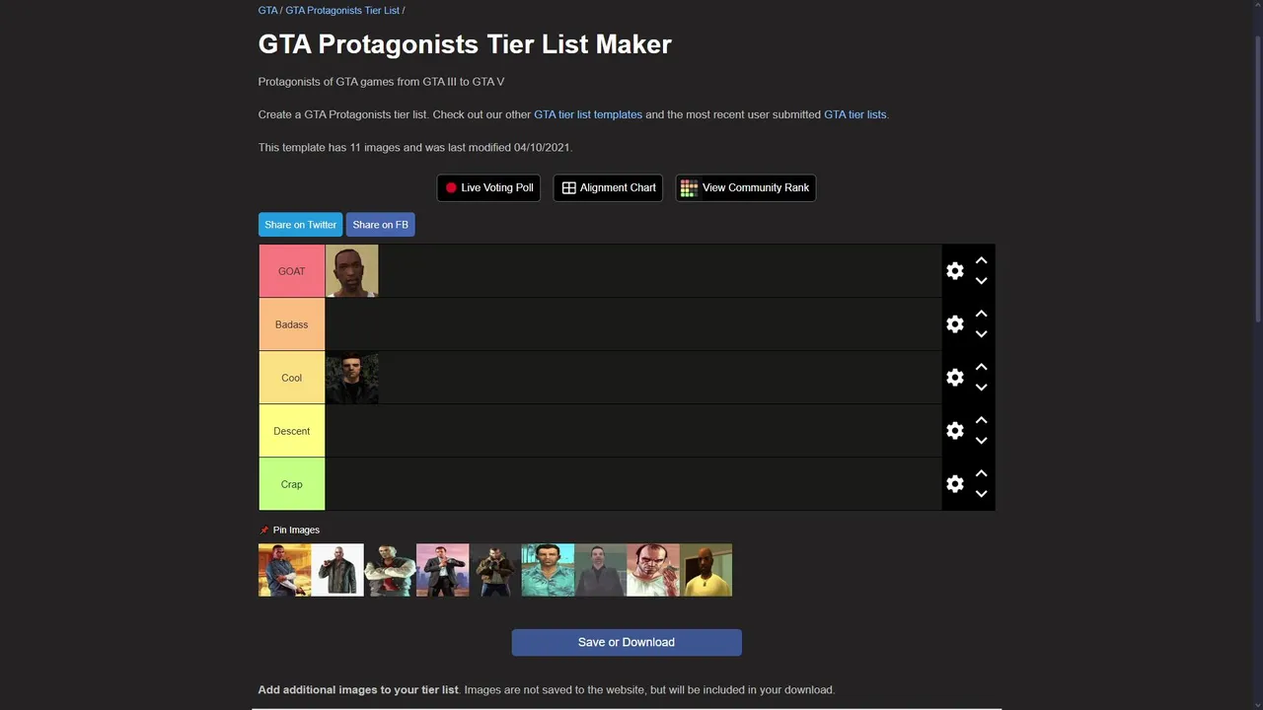Click the Crap tier color label
The width and height of the screenshot is (1263, 710).
(292, 484)
